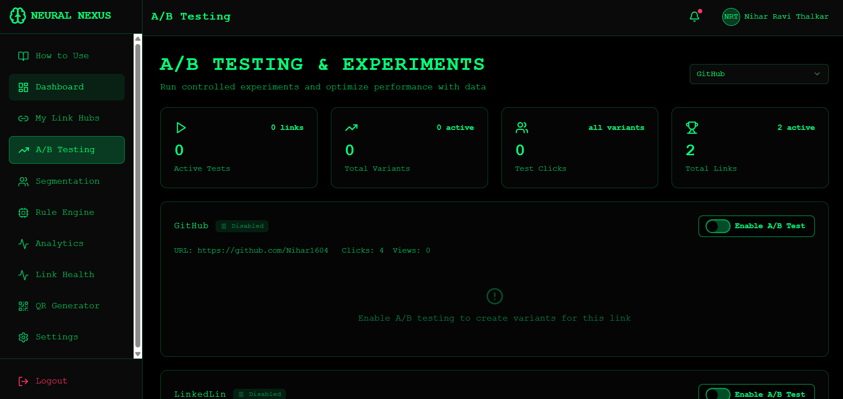
Task: Click the pause icon in LinkedLin Disabled badge
Action: [241, 394]
